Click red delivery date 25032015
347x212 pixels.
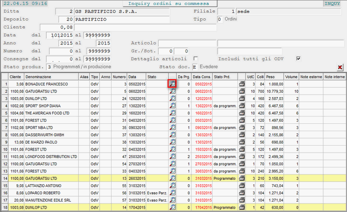(203, 157)
